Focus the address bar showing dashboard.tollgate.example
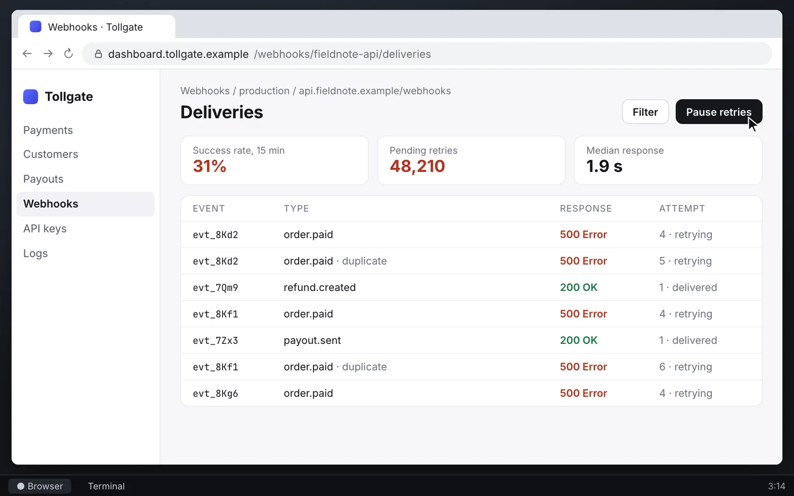The image size is (794, 496). tap(427, 54)
